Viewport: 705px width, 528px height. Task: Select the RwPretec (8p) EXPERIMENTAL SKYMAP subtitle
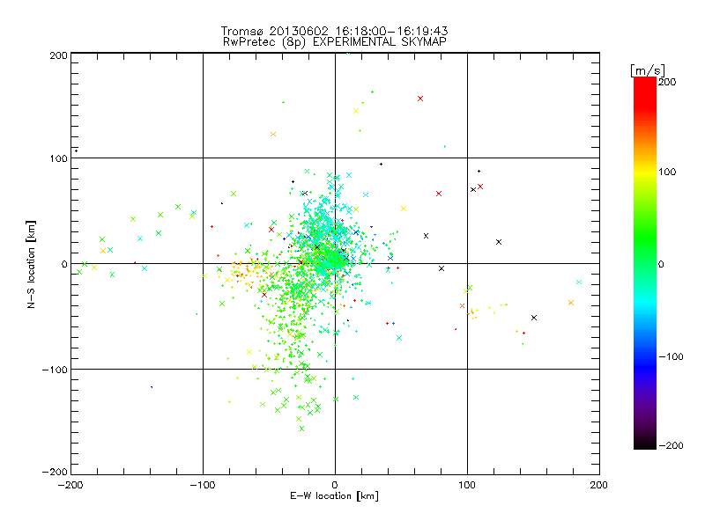[x=335, y=41]
